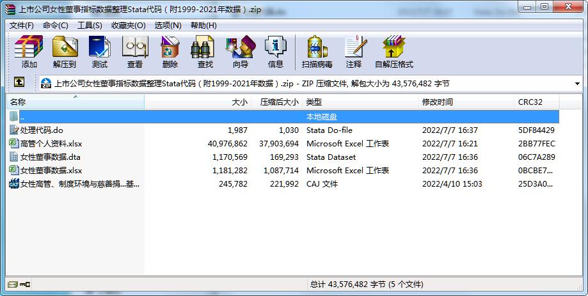Image resolution: width=588 pixels, height=296 pixels.
Task: Sort by 修改时间 column header
Action: click(x=466, y=102)
